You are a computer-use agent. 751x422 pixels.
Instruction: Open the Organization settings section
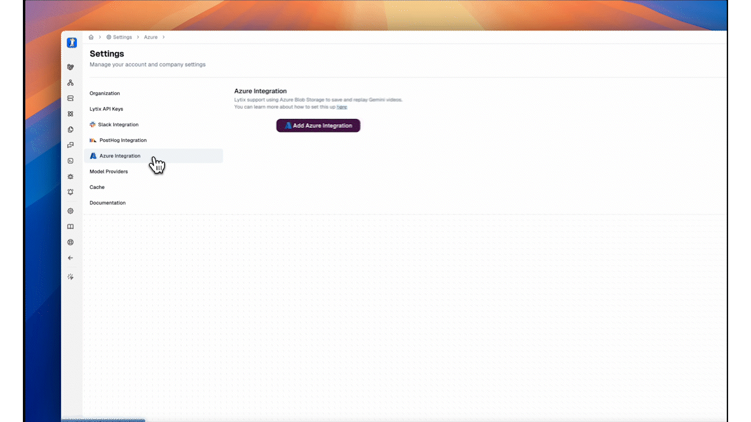point(153,93)
